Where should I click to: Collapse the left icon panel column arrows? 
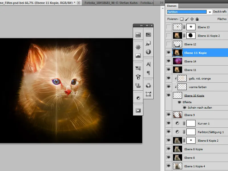[141, 26]
